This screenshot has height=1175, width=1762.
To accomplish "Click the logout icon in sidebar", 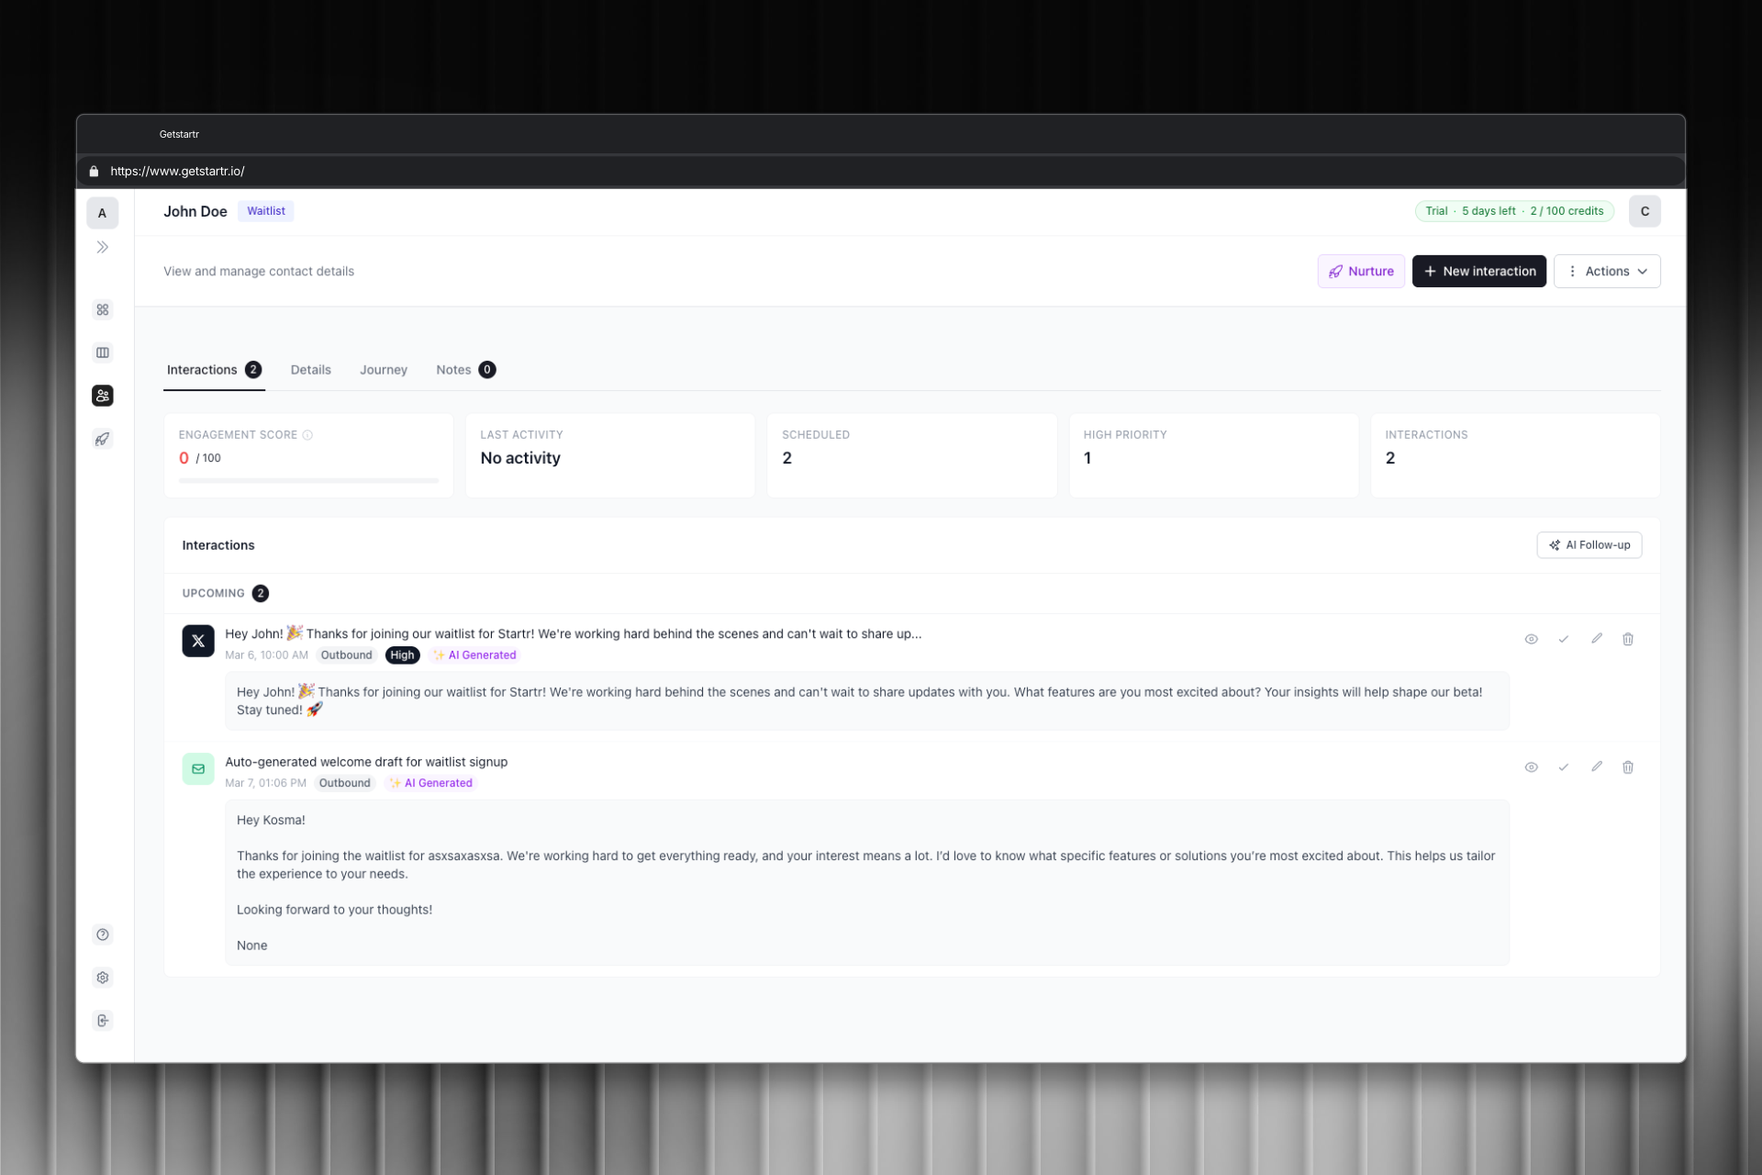I will (x=103, y=1021).
